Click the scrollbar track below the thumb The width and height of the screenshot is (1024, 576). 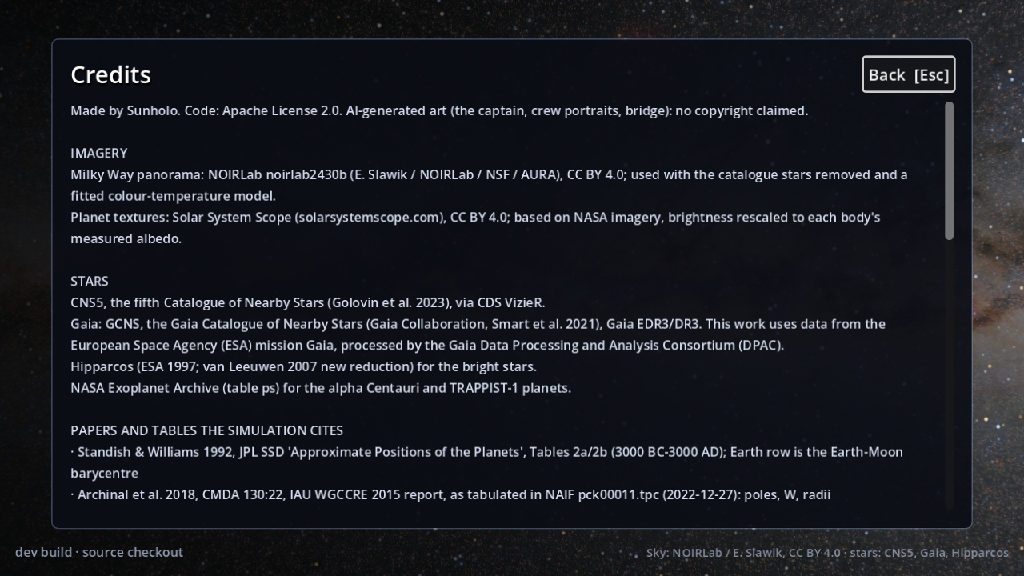pos(950,374)
